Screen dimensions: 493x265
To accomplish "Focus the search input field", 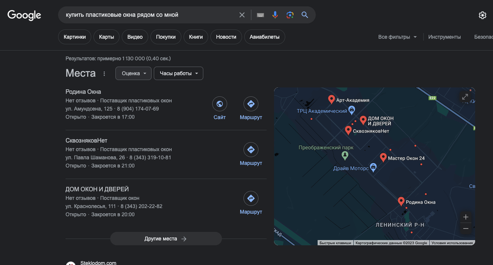I will [x=150, y=15].
